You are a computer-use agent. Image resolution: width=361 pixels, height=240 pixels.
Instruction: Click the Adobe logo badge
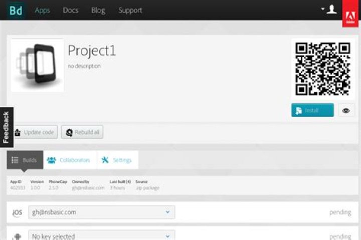[x=349, y=14]
